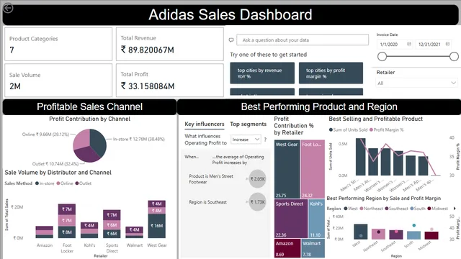The height and width of the screenshot is (259, 461).
Task: Click the Walmart ₹ 4M bar segment
Action: click(135, 230)
